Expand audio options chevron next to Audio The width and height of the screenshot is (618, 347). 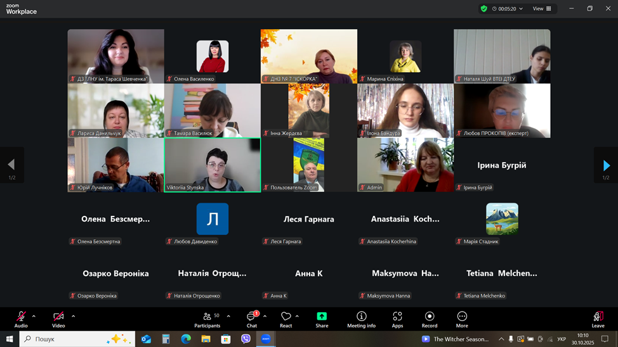click(34, 316)
